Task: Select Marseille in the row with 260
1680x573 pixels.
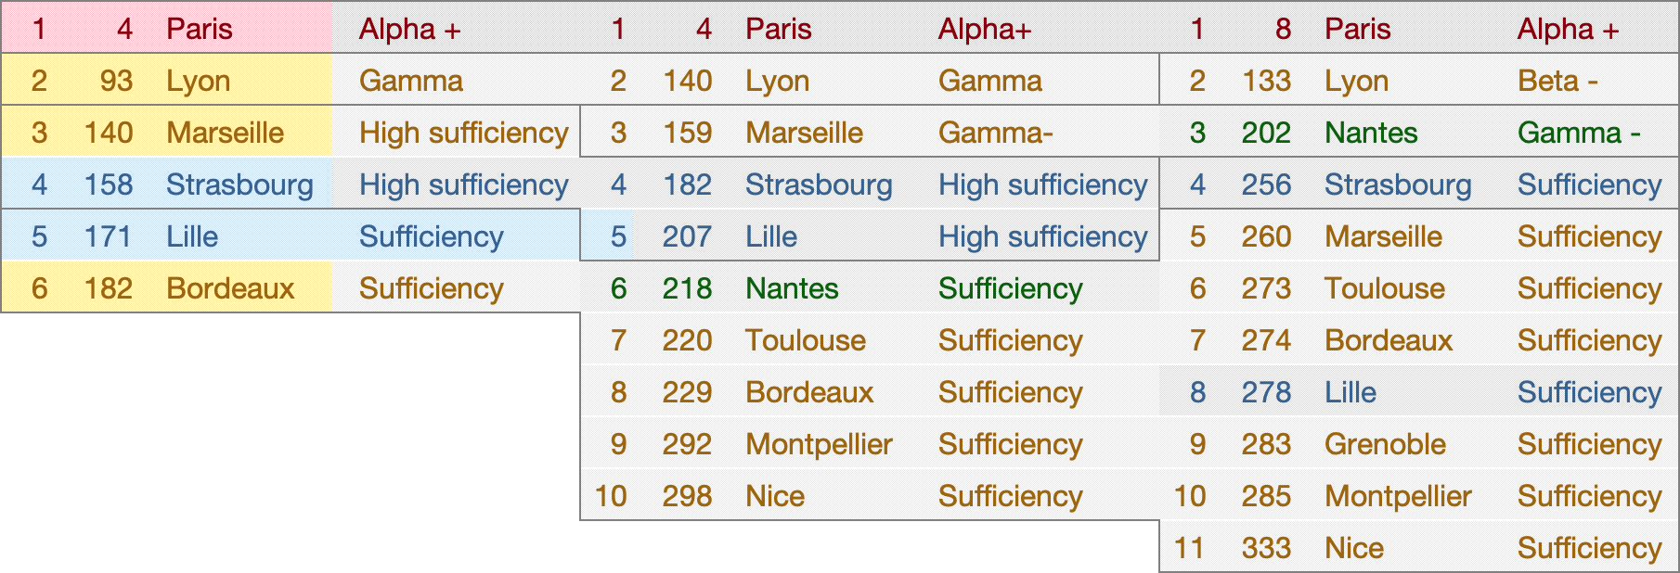Action: click(x=1383, y=236)
